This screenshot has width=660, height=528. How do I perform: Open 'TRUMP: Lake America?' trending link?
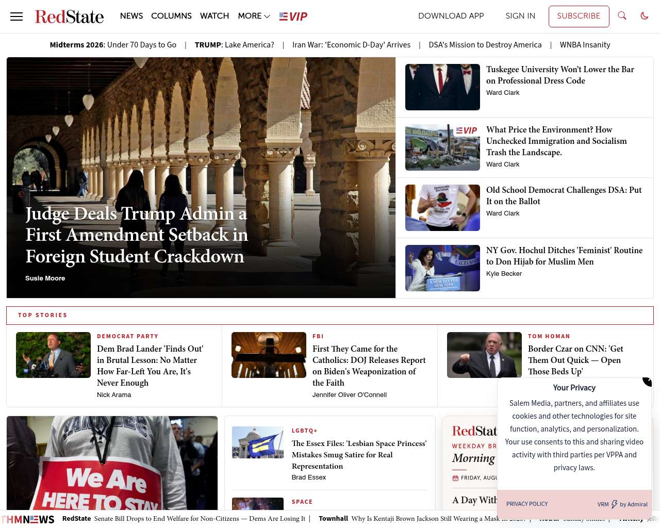point(235,45)
